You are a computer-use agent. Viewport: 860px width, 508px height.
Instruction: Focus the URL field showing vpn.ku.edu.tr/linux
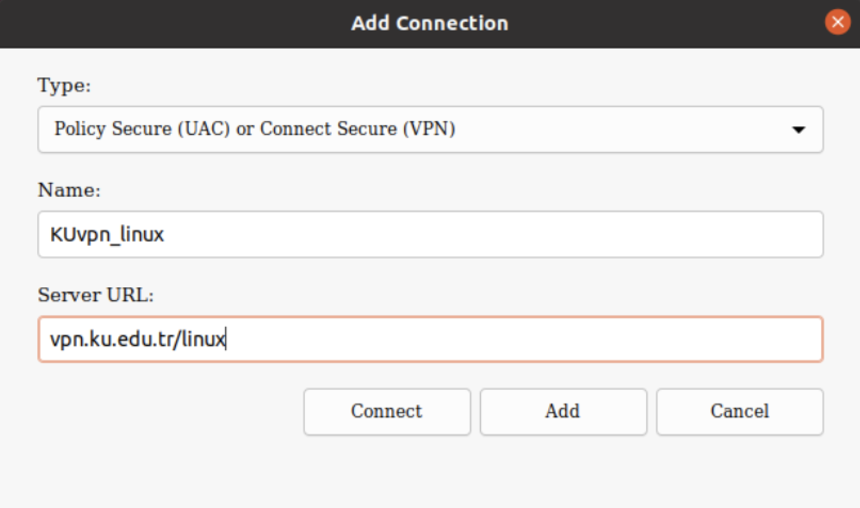click(430, 339)
